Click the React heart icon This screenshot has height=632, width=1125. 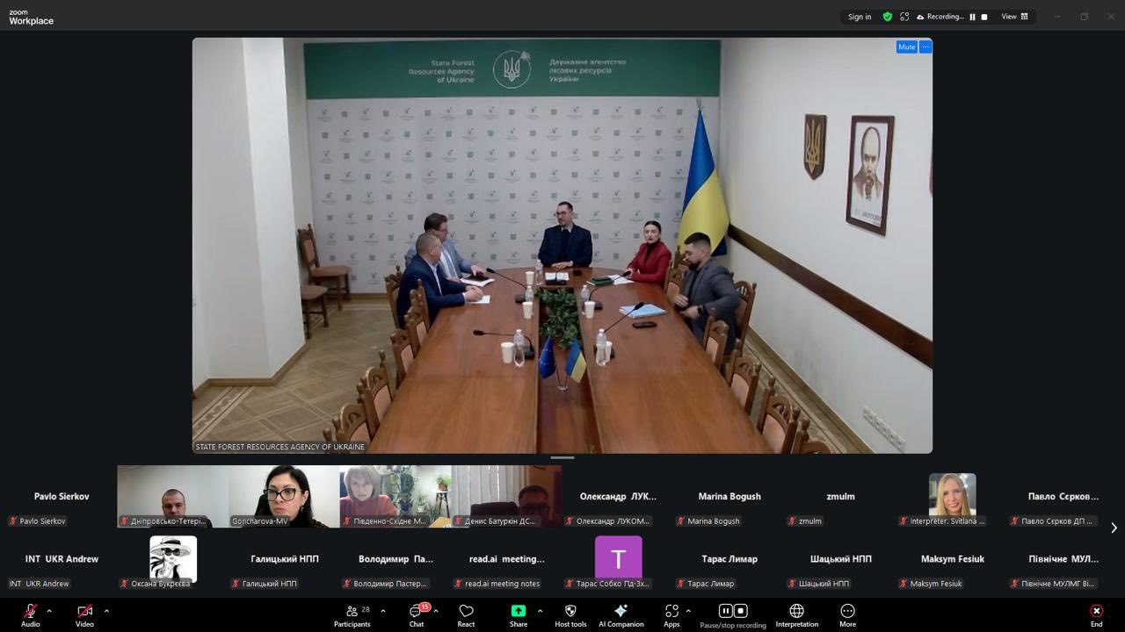tap(466, 612)
